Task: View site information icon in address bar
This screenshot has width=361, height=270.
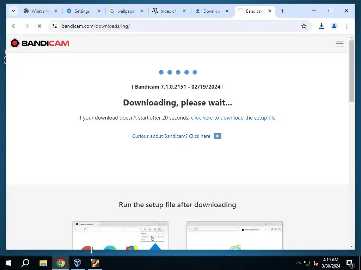Action: 55,26
